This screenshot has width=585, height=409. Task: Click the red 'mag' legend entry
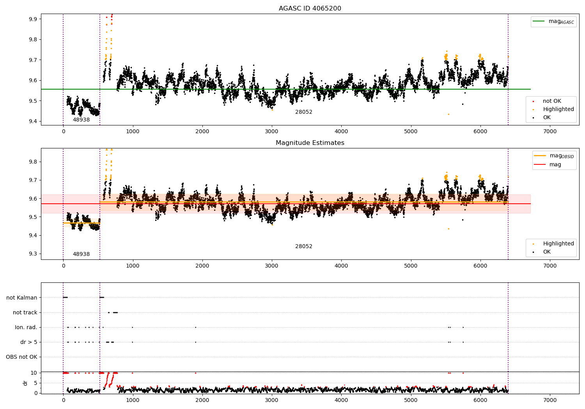click(x=548, y=165)
